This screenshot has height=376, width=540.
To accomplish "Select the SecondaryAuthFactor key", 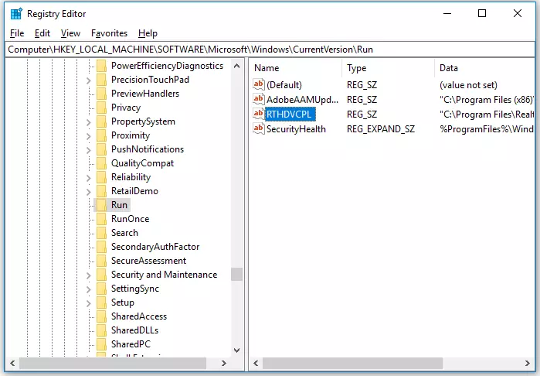I will pyautogui.click(x=155, y=247).
